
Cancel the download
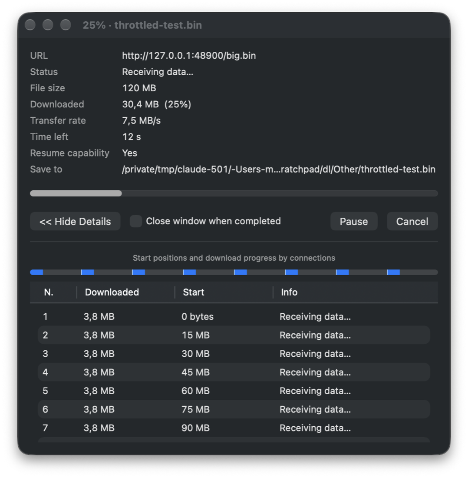pyautogui.click(x=412, y=221)
